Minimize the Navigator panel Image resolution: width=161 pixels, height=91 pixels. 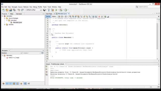43,51
